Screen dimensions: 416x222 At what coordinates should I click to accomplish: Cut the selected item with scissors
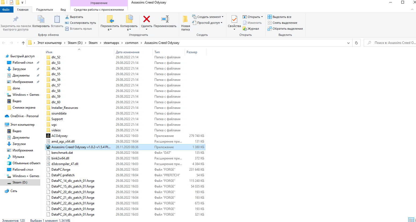pos(74,17)
